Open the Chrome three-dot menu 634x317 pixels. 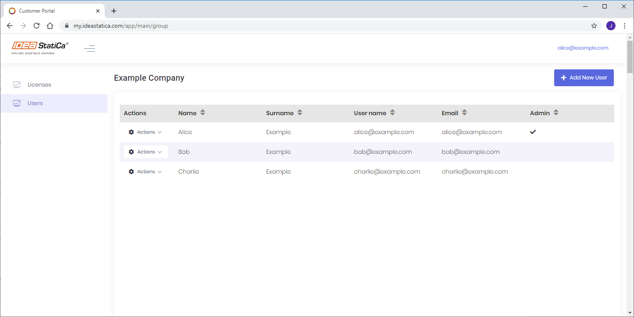point(624,26)
